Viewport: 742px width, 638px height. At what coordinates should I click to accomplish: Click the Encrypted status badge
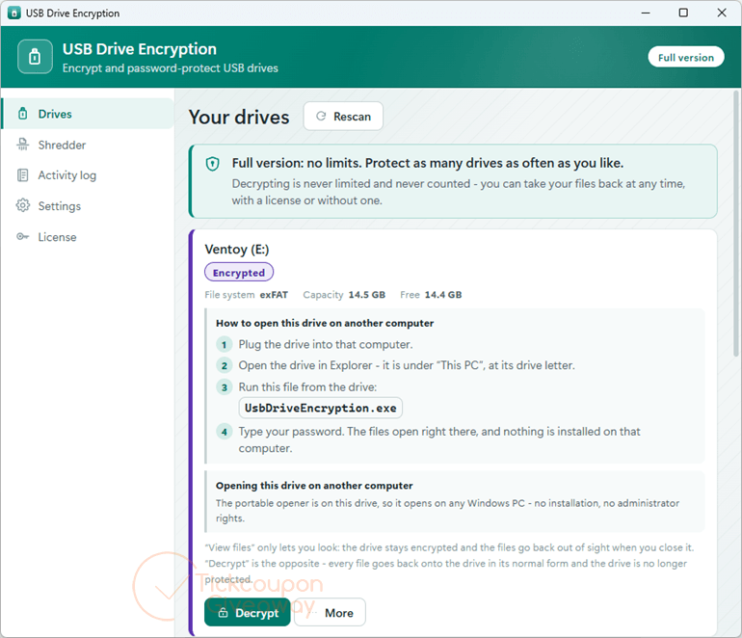click(x=239, y=272)
